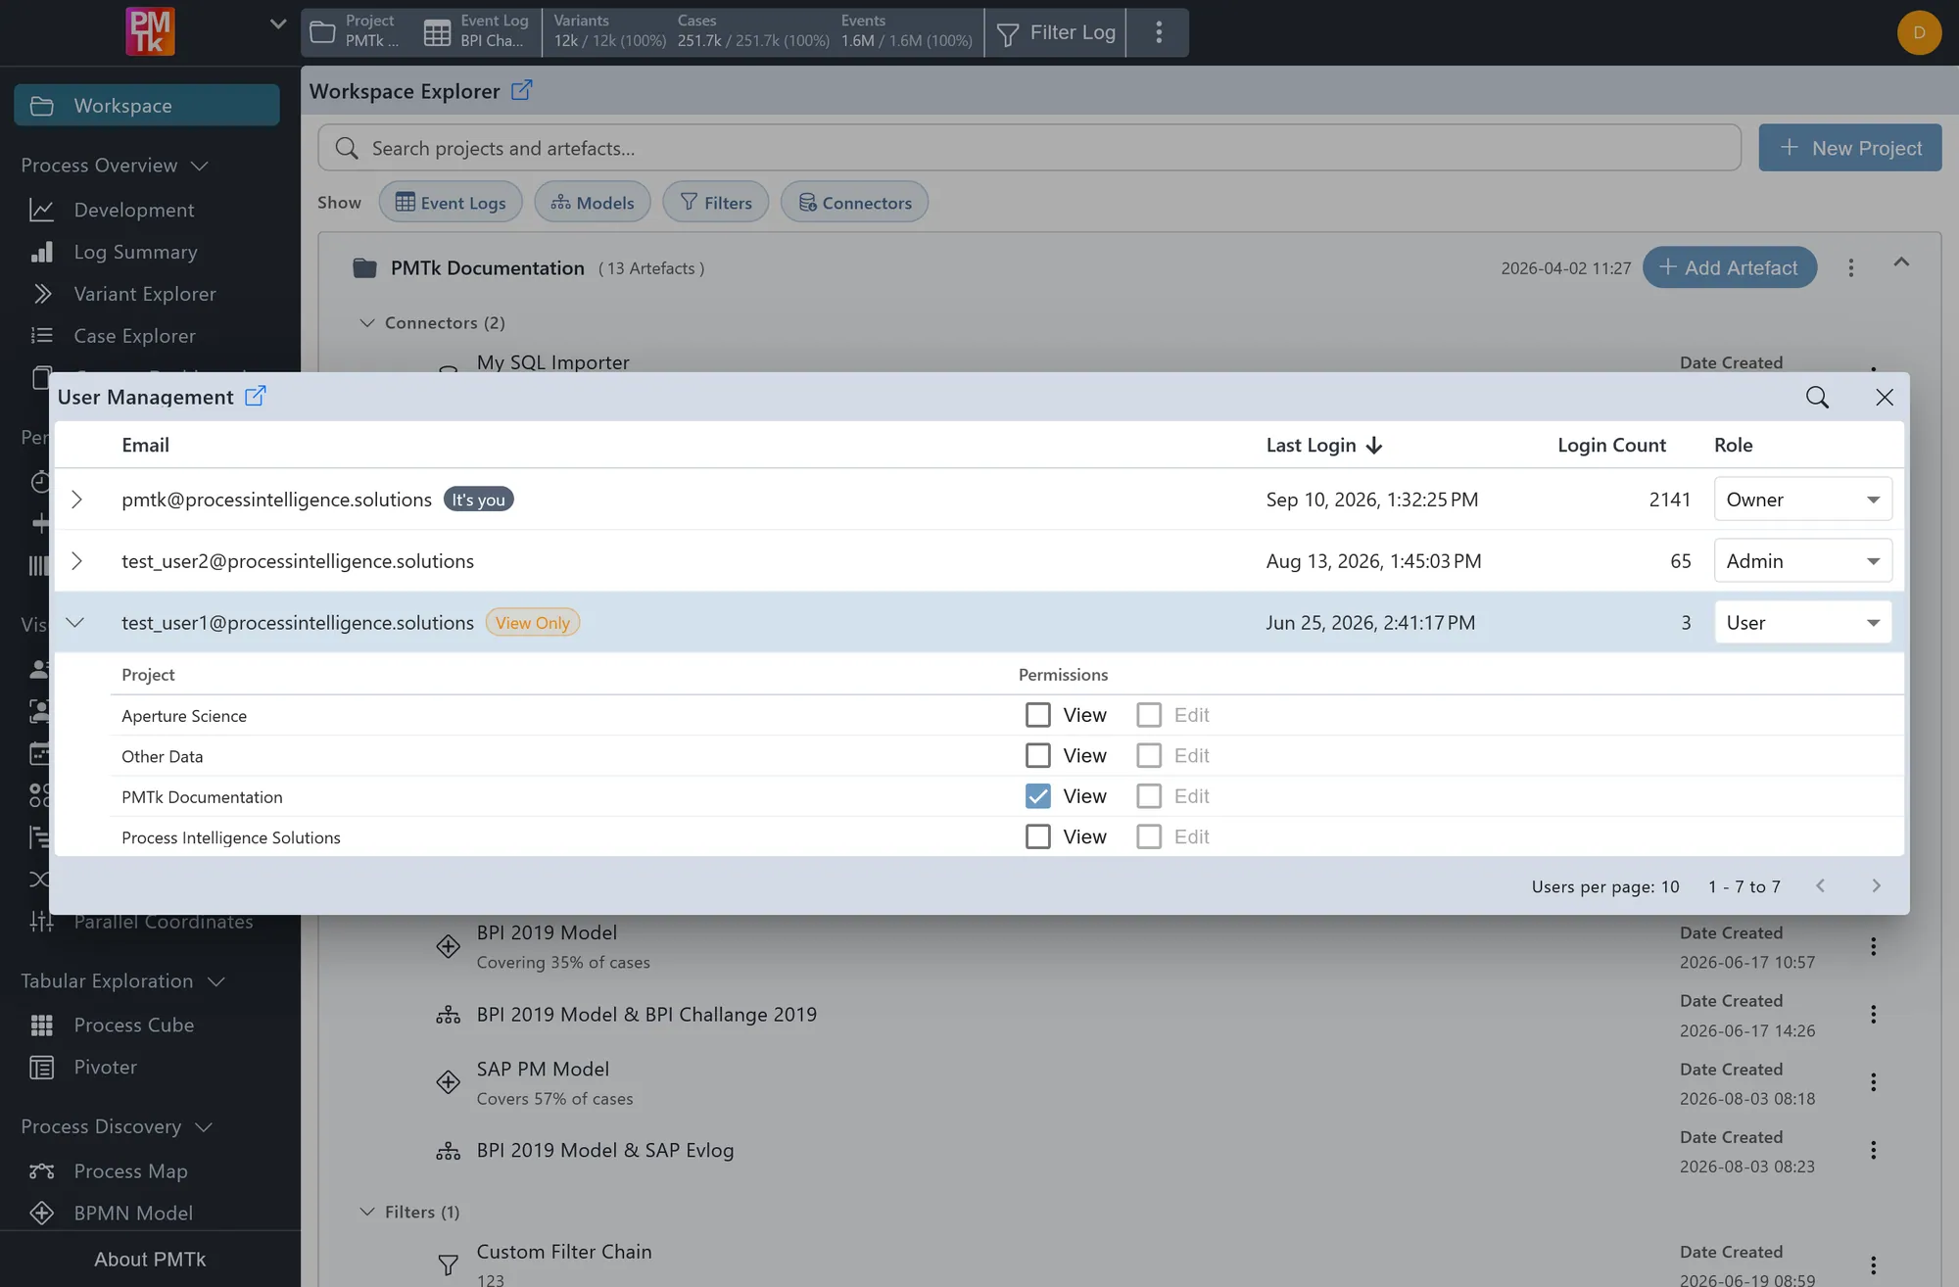Open BPI 2019 Model options menu
Image resolution: width=1959 pixels, height=1287 pixels.
[1873, 946]
